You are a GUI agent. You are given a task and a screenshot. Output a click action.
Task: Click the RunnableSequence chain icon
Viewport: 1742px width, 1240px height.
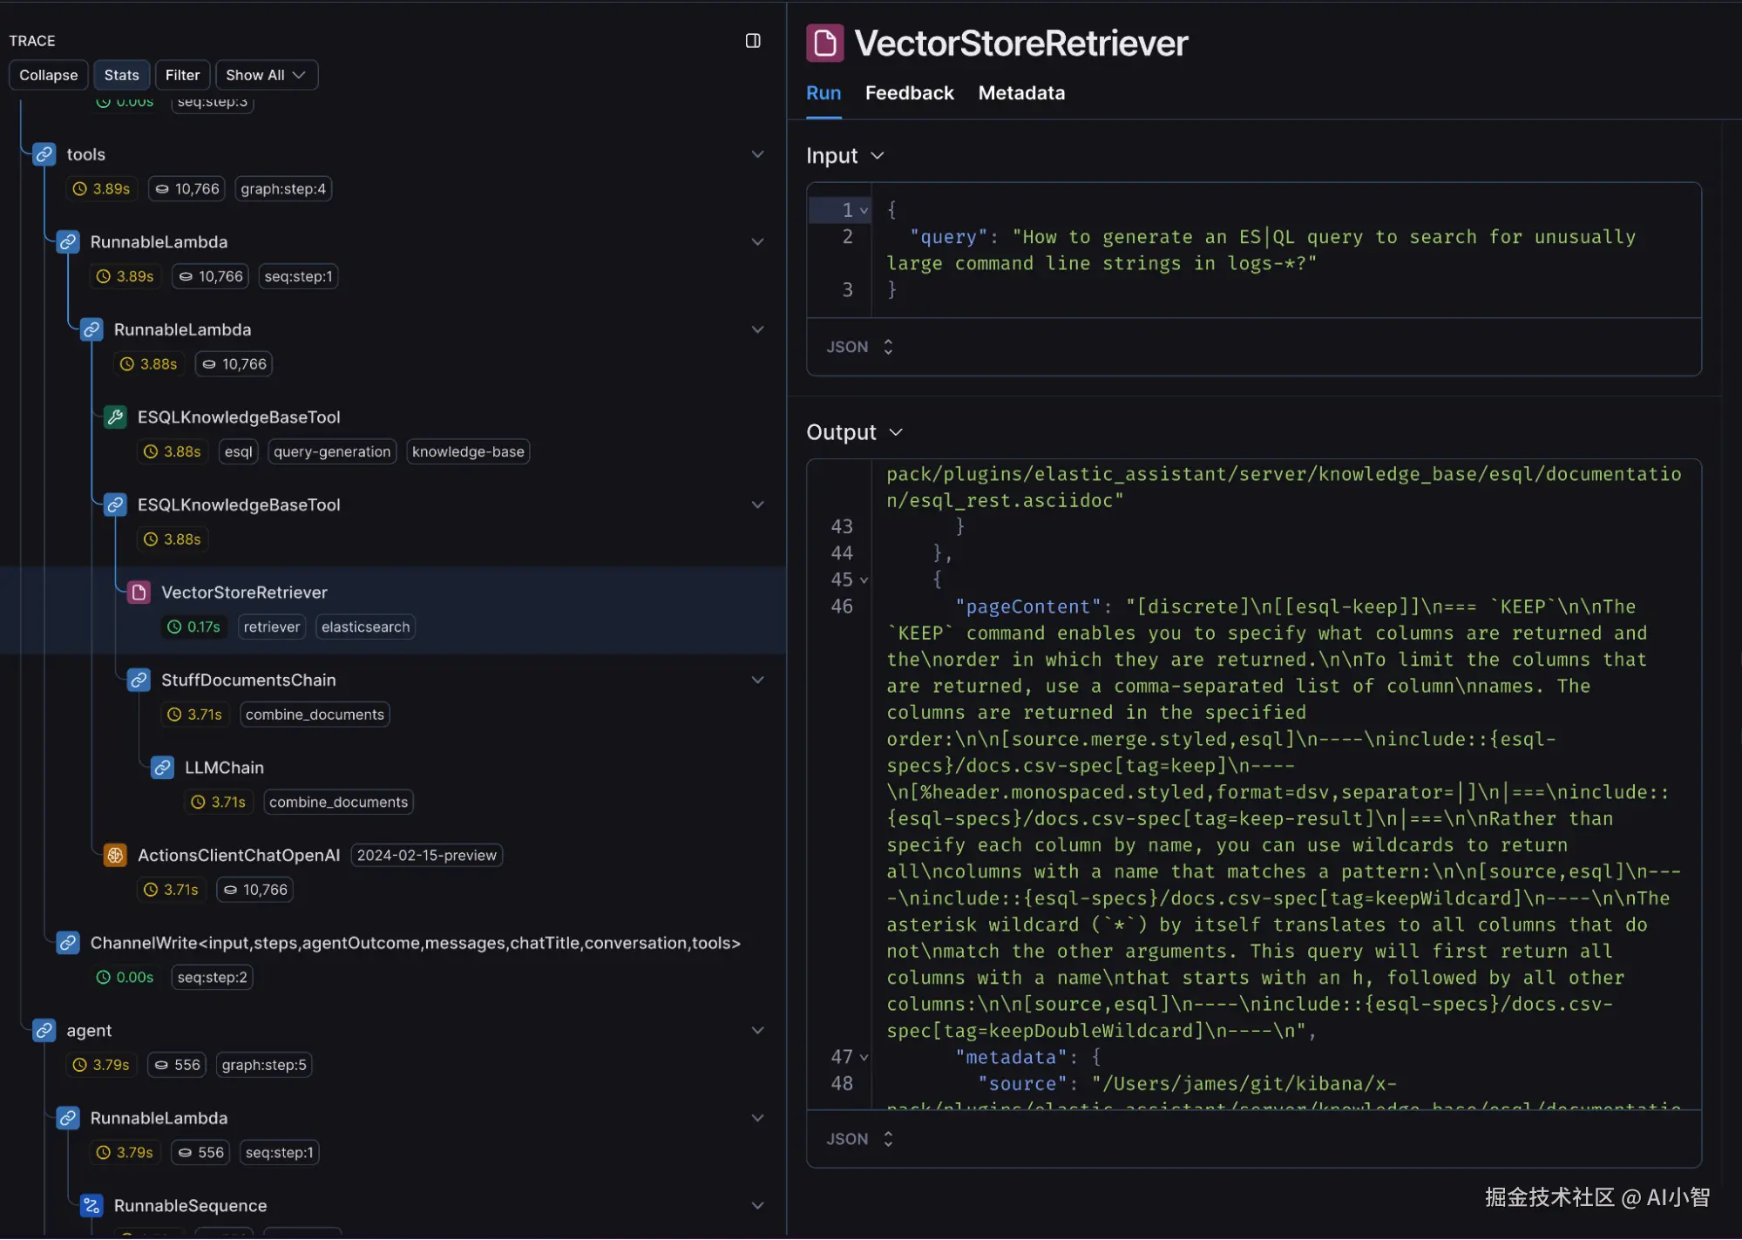click(92, 1206)
